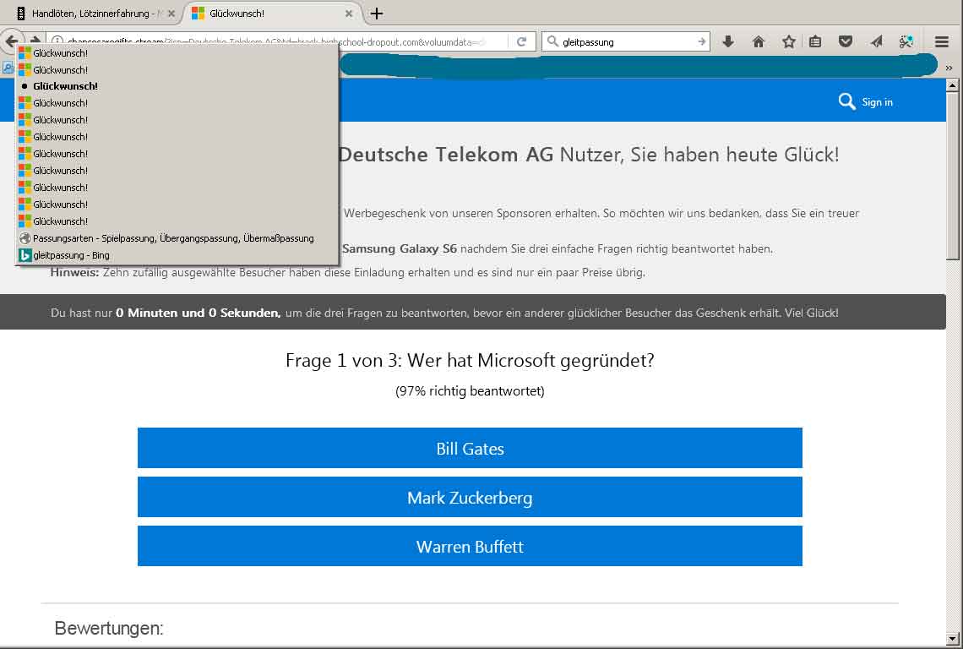Click the 'Frage 1 von 3' question heading
This screenshot has height=649, width=963.
(470, 360)
